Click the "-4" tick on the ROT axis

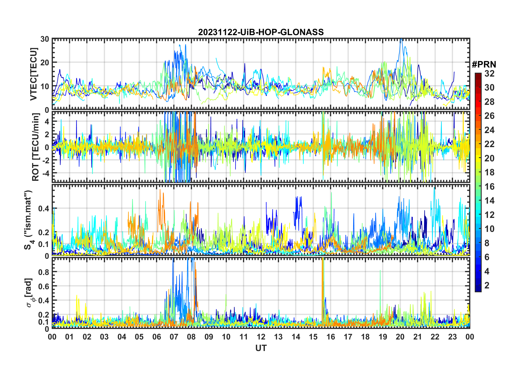(x=45, y=173)
